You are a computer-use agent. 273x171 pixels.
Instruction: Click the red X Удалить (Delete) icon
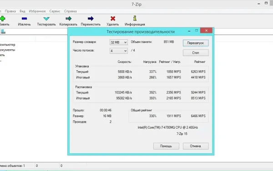tap(113, 19)
